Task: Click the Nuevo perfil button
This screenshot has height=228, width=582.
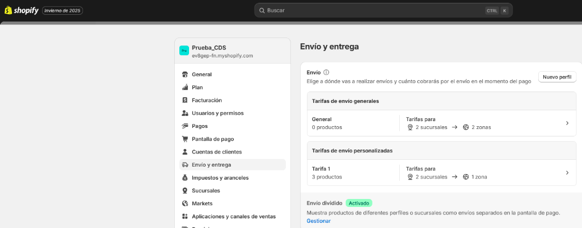Action: pos(557,77)
